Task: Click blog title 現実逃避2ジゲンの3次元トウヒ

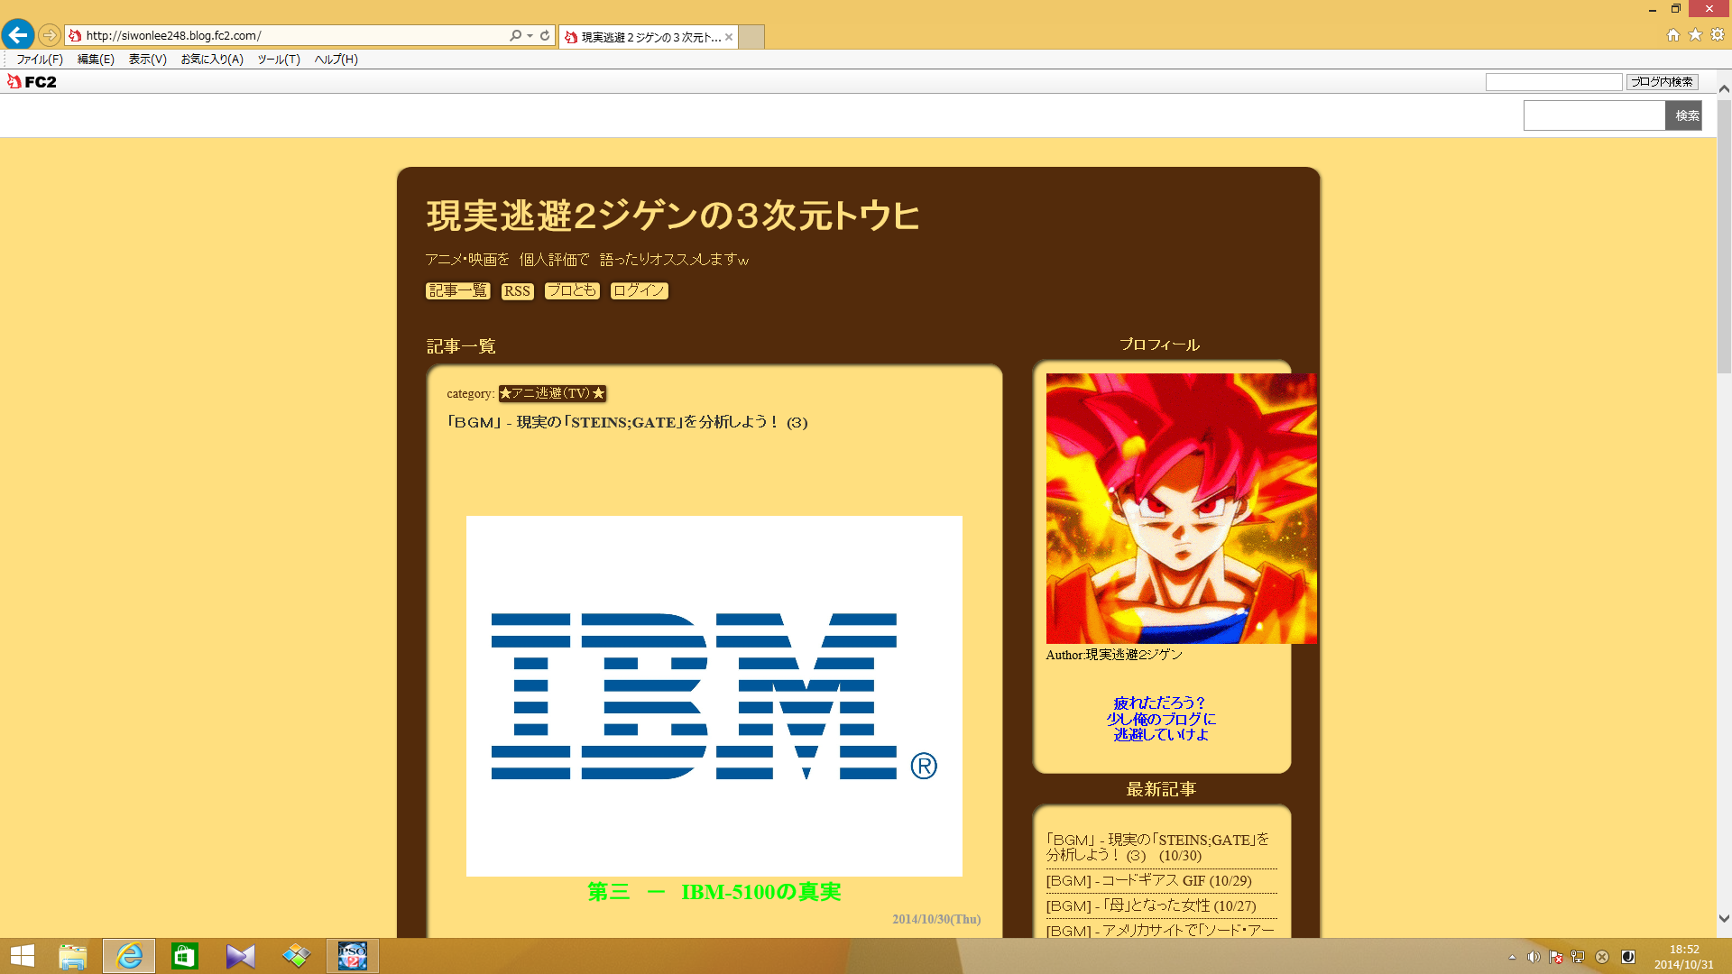Action: (673, 216)
